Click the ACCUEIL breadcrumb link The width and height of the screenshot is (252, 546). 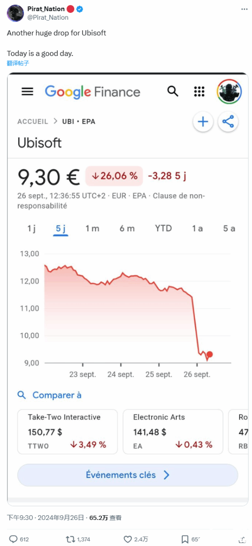33,121
